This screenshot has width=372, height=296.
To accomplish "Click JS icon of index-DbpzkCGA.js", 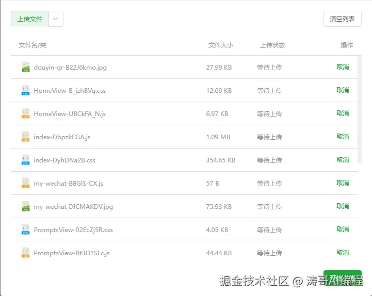I will point(26,137).
